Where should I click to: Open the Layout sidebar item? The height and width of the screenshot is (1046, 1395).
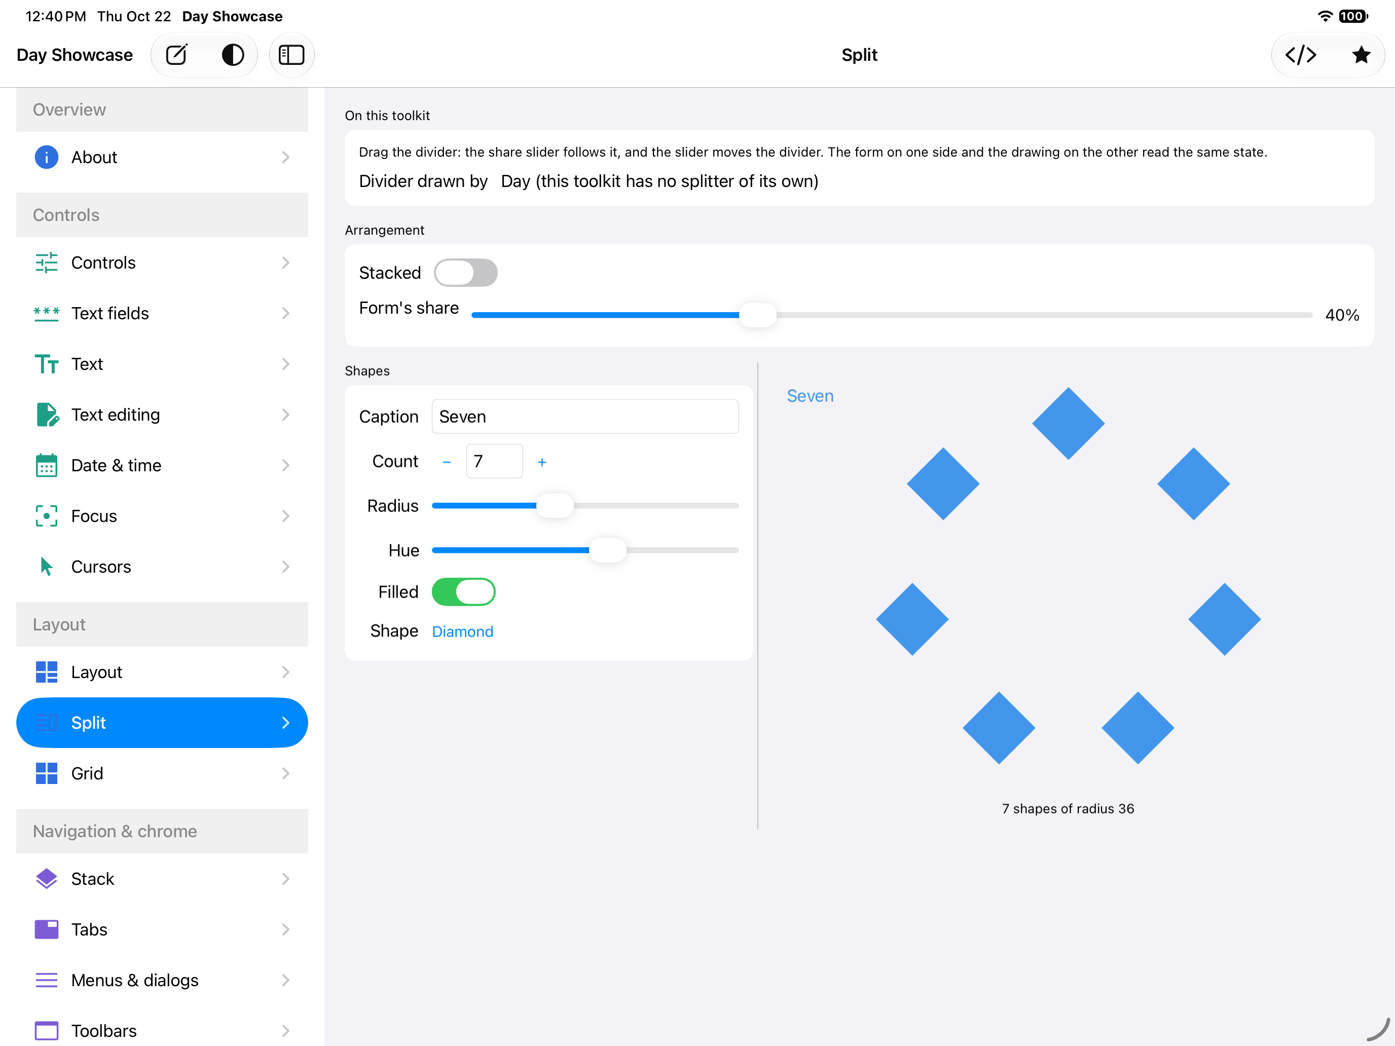pyautogui.click(x=162, y=672)
